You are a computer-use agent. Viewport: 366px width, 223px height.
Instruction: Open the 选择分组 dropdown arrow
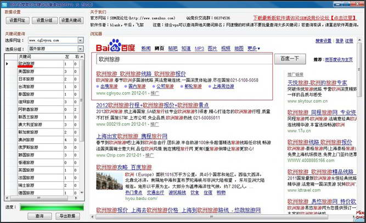coord(80,49)
